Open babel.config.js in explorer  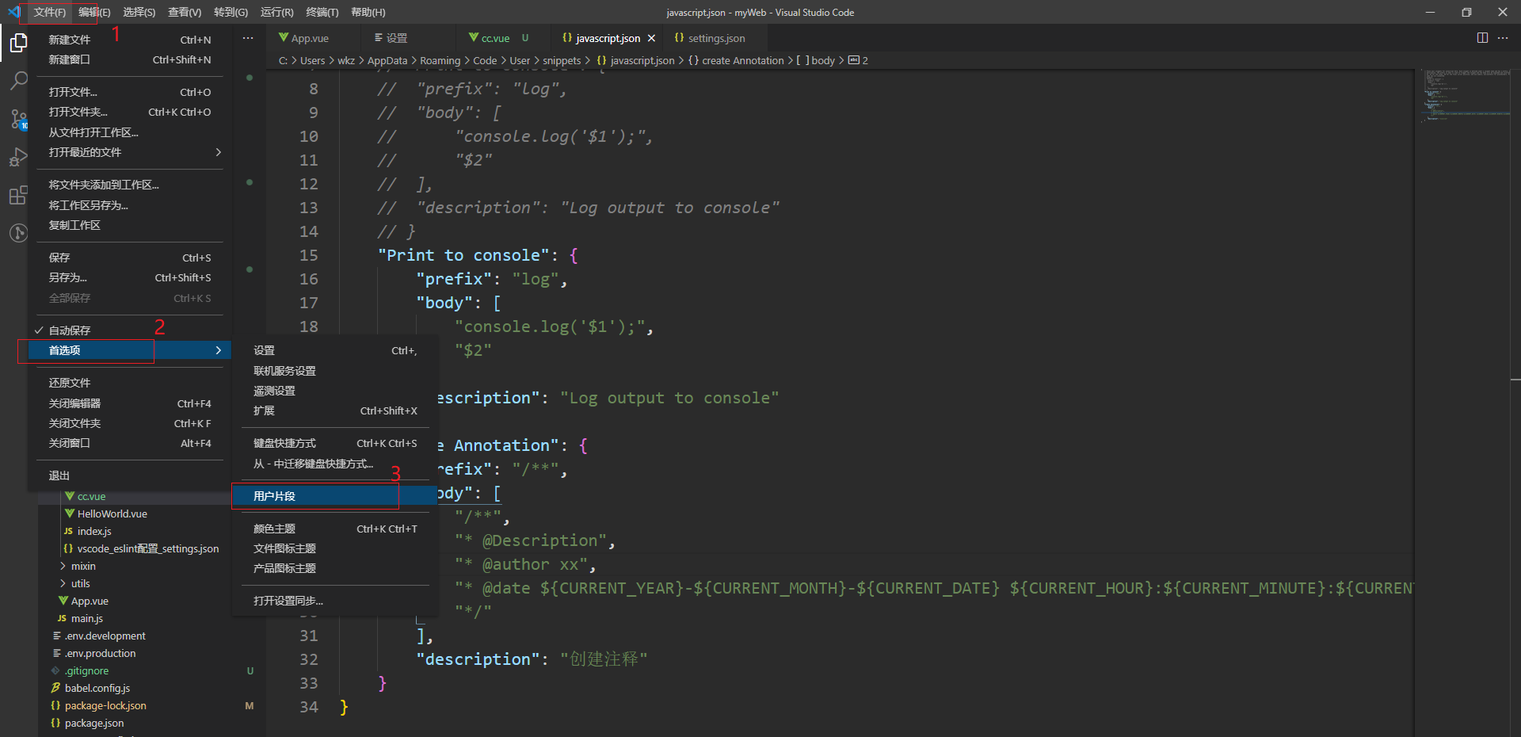[97, 688]
